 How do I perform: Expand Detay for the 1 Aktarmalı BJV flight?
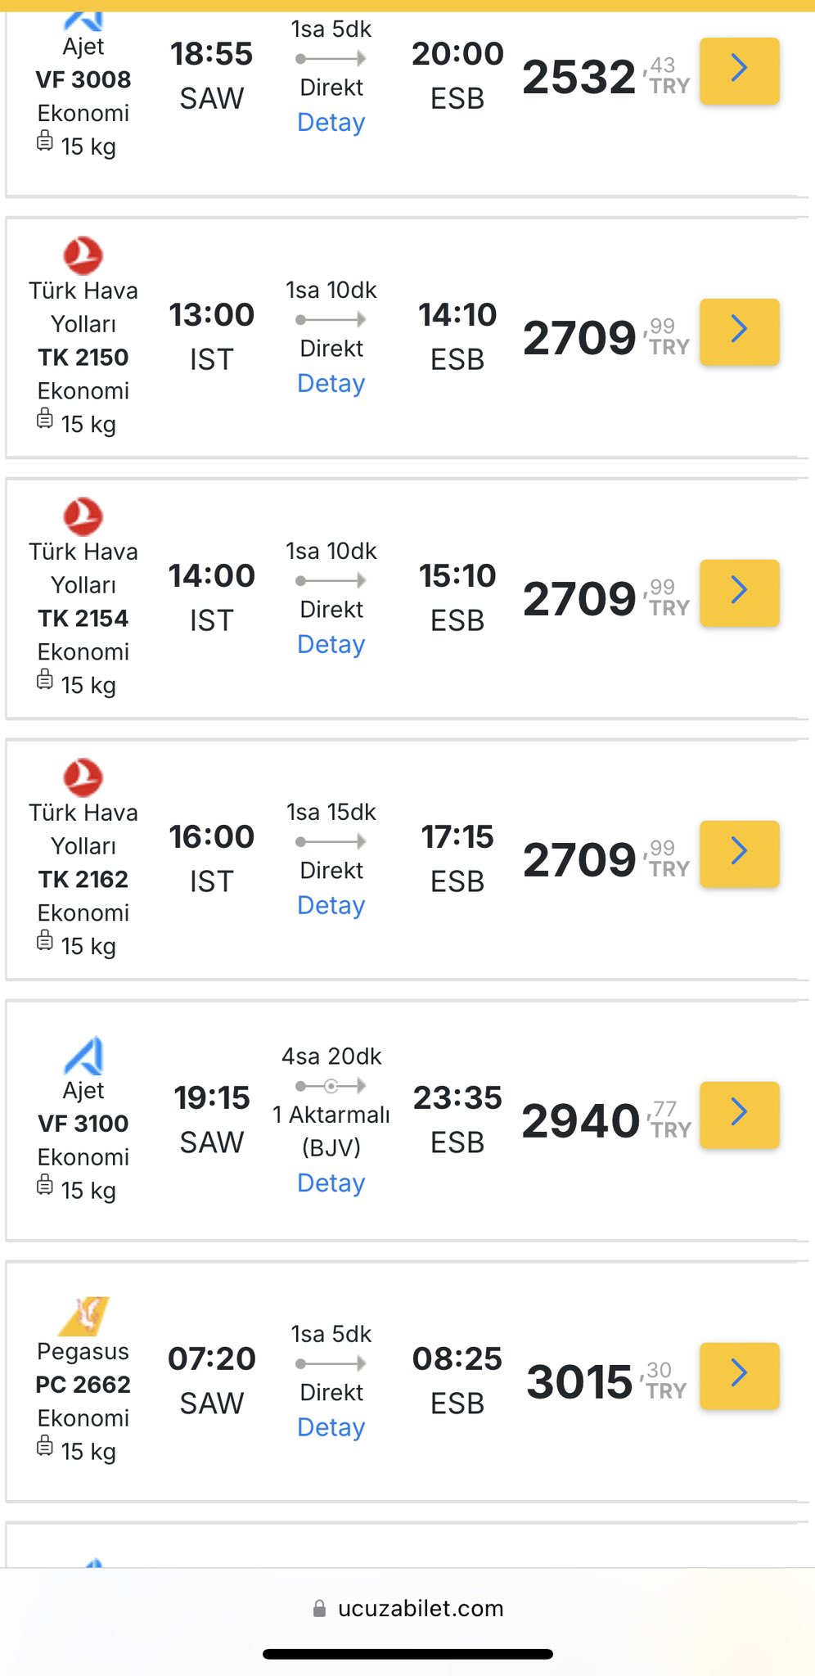[x=331, y=1183]
